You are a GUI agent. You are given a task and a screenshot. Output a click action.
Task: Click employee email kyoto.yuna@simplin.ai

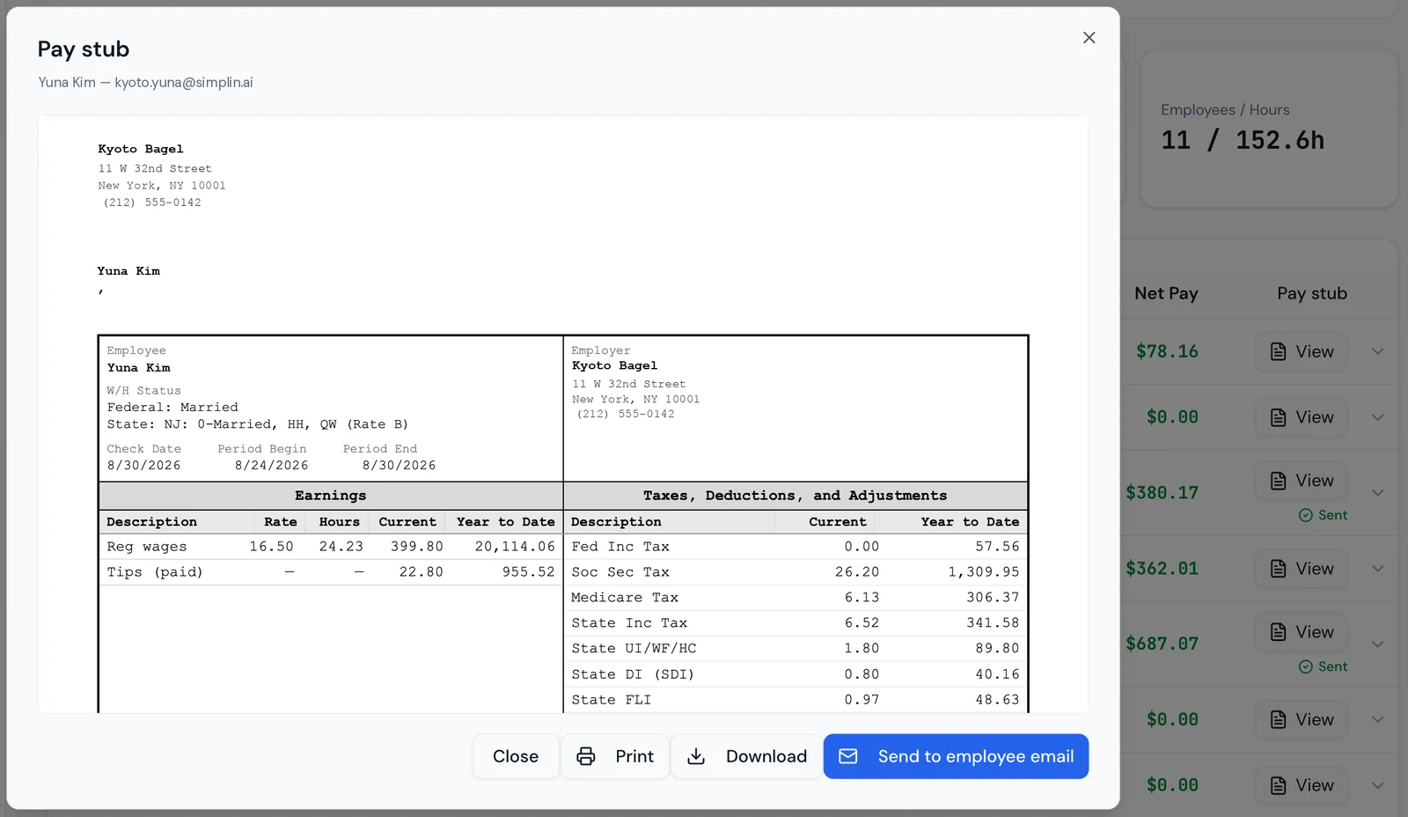184,82
